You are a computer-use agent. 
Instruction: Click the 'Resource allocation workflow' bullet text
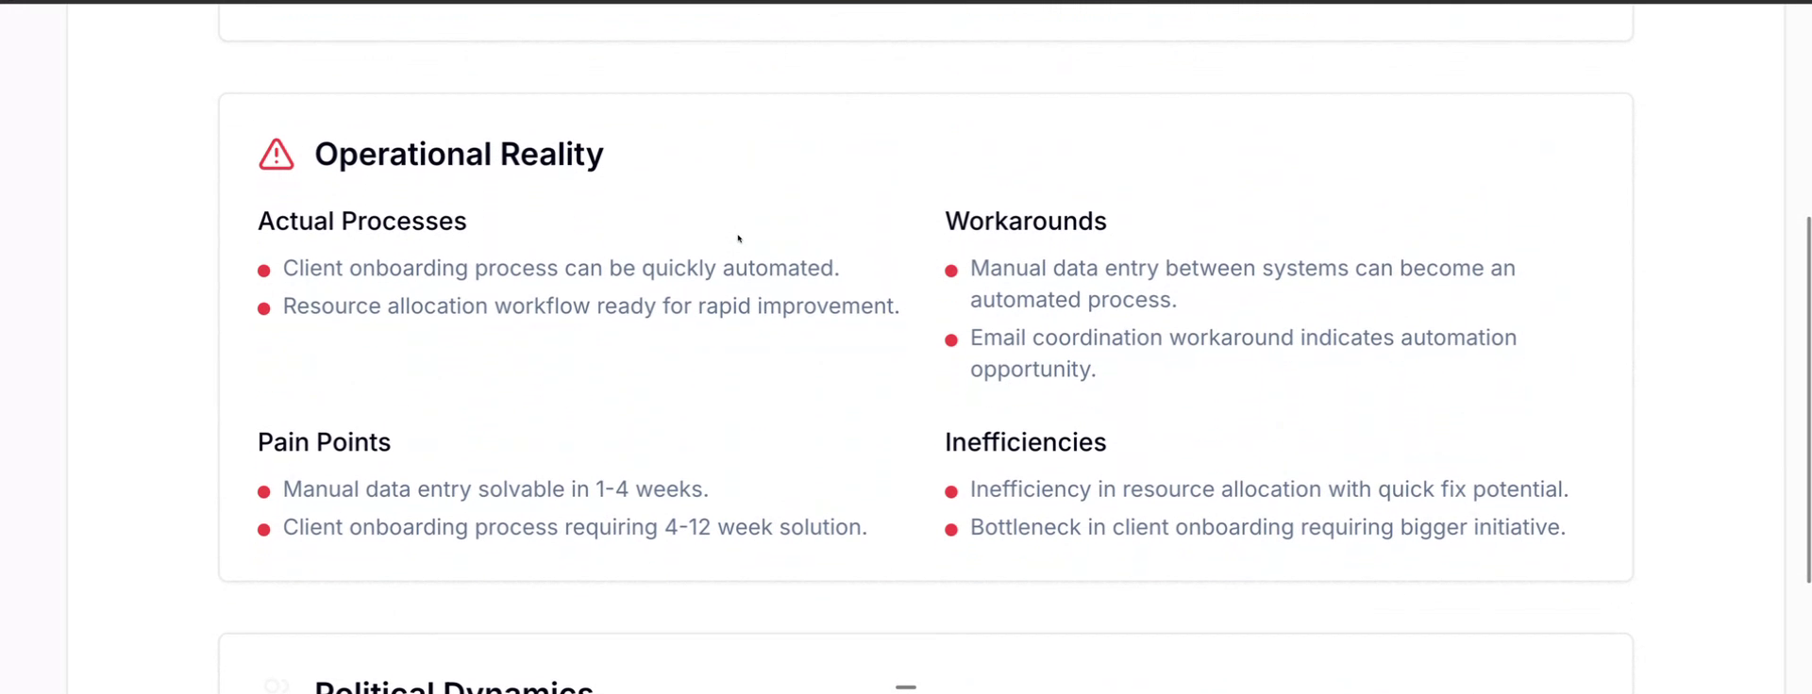click(x=591, y=306)
